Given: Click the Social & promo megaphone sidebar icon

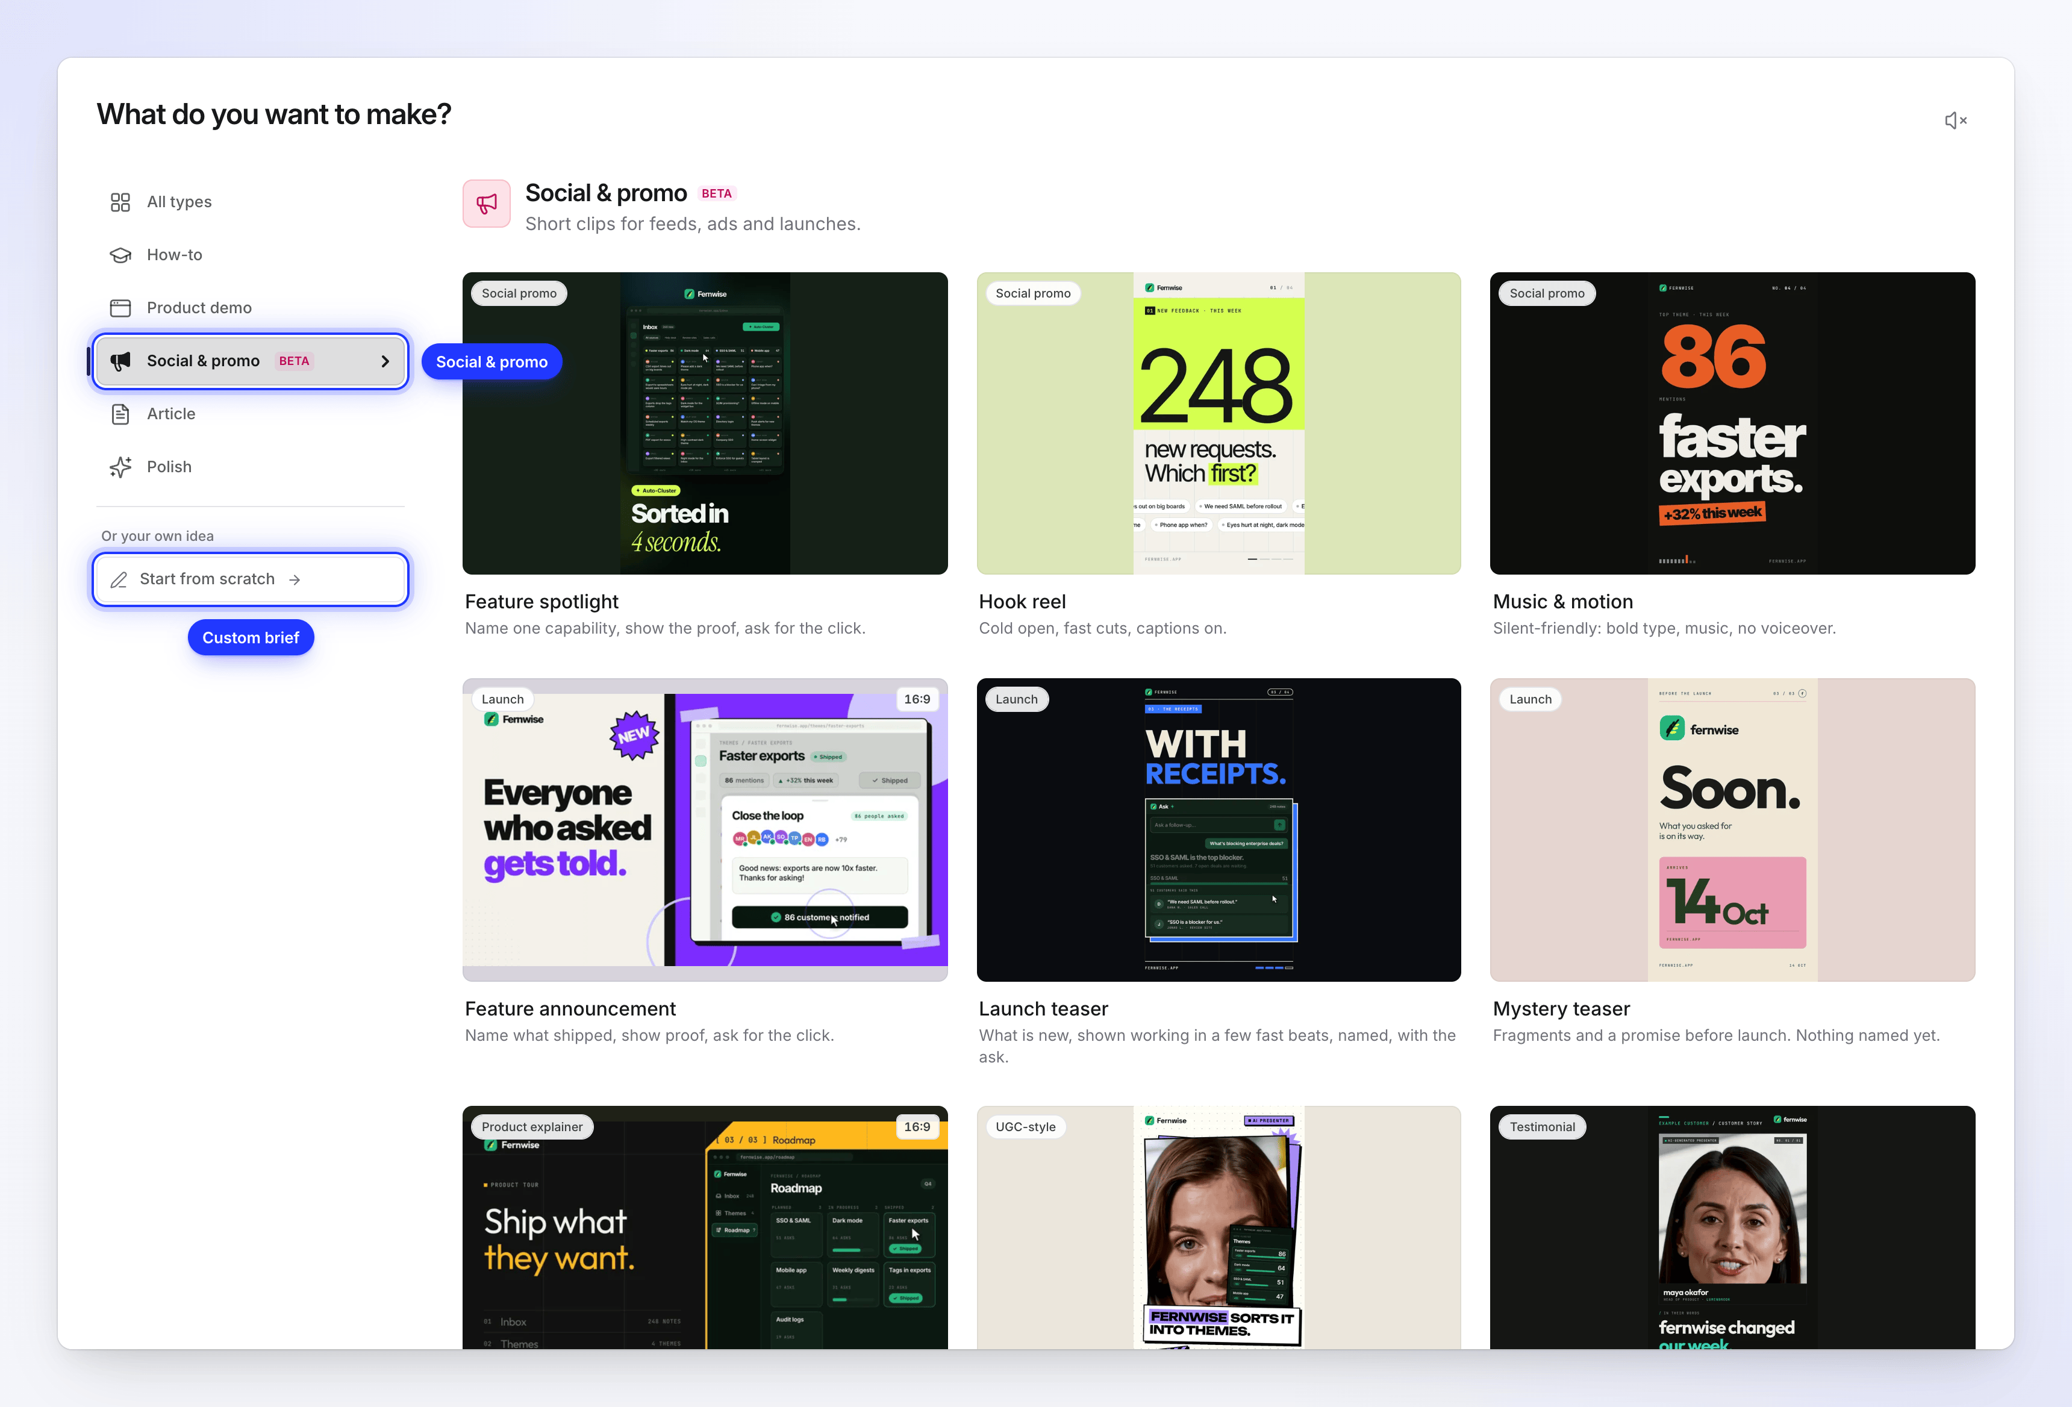Looking at the screenshot, I should pos(120,361).
